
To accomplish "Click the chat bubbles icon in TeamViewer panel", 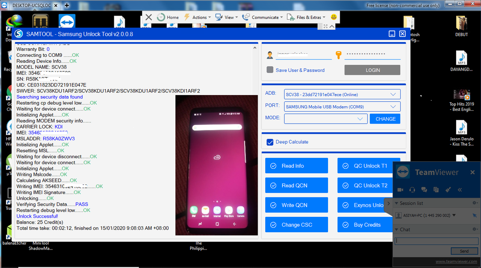I will click(424, 190).
